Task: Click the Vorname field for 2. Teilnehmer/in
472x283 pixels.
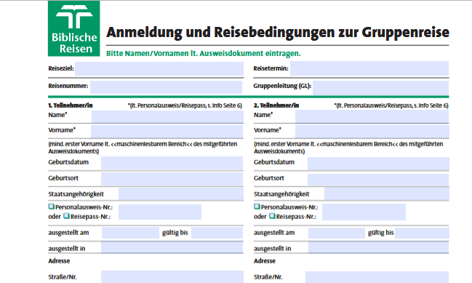Action: click(372, 132)
